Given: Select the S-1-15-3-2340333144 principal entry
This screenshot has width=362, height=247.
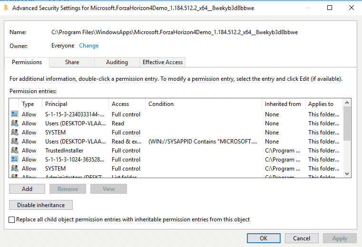Looking at the screenshot, I should coord(75,114).
